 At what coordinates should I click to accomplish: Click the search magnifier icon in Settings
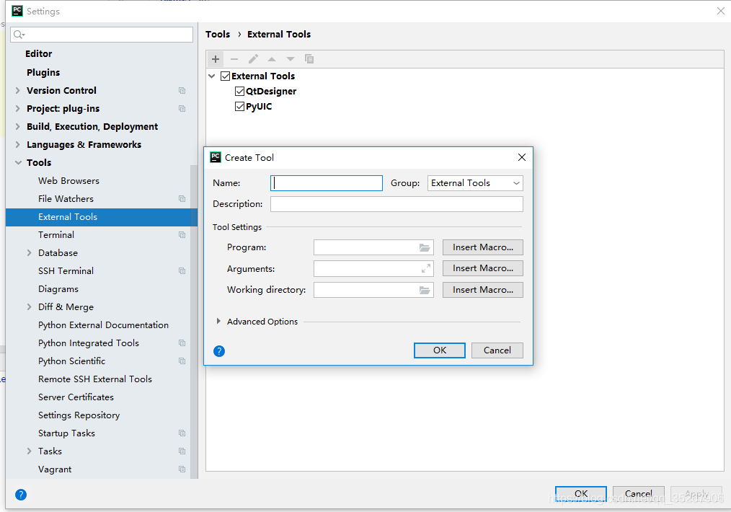click(19, 35)
